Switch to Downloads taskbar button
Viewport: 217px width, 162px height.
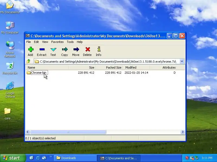tap(75, 158)
